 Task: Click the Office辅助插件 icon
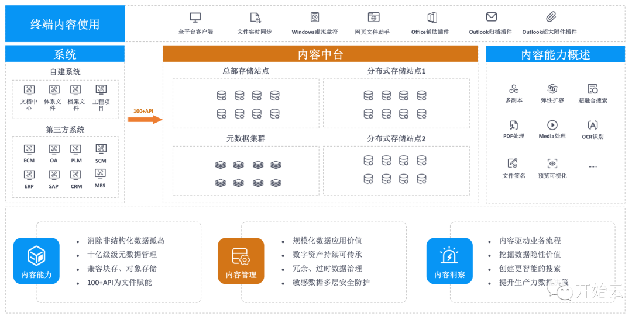432,18
